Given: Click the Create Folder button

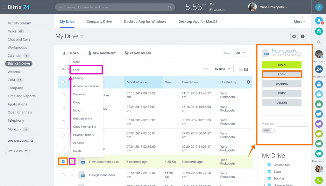Looking at the screenshot, I should (138, 53).
